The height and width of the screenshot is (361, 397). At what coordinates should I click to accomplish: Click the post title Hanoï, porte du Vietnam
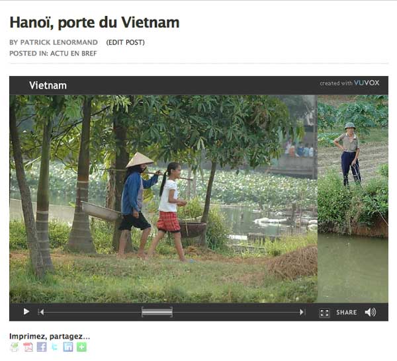pyautogui.click(x=95, y=22)
